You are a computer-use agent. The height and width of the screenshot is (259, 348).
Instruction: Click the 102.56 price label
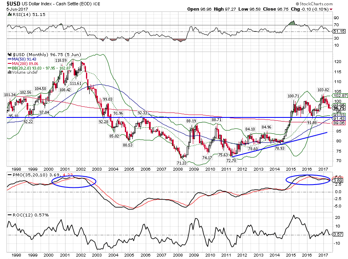[x=25, y=92]
